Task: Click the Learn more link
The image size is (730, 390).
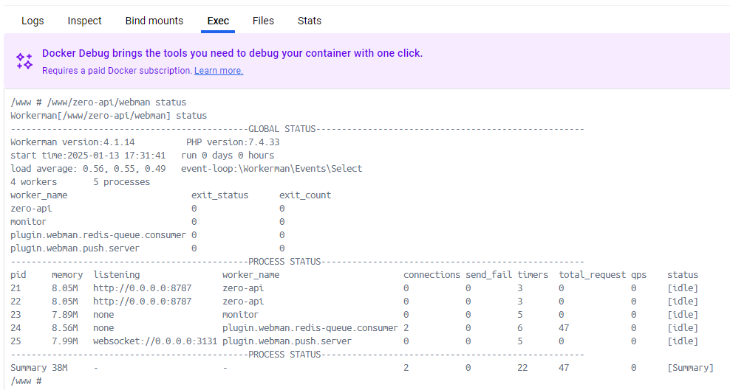Action: pyautogui.click(x=219, y=71)
